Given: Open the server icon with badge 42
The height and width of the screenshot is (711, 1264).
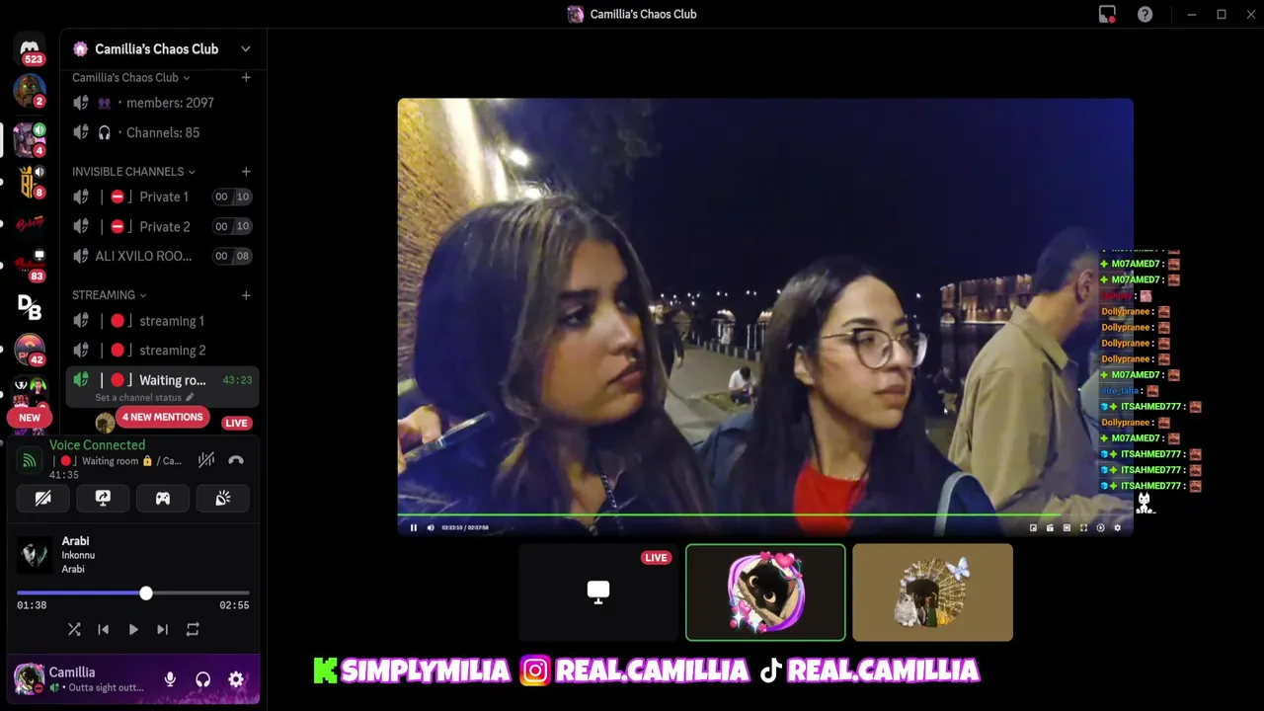Looking at the screenshot, I should pyautogui.click(x=30, y=349).
